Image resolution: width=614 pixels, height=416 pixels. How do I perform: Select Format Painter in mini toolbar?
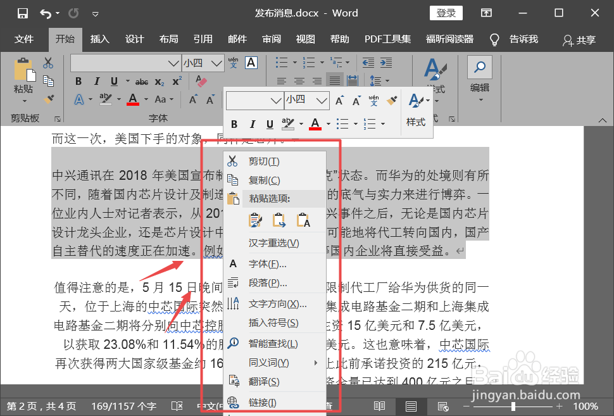pyautogui.click(x=392, y=100)
